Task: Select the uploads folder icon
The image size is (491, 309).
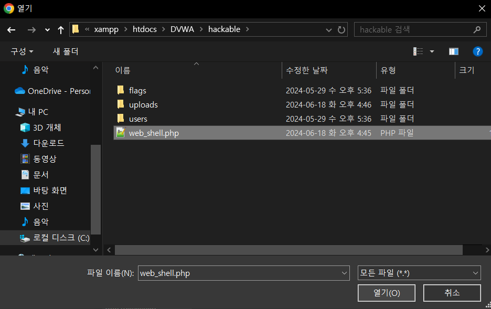Action: click(121, 104)
